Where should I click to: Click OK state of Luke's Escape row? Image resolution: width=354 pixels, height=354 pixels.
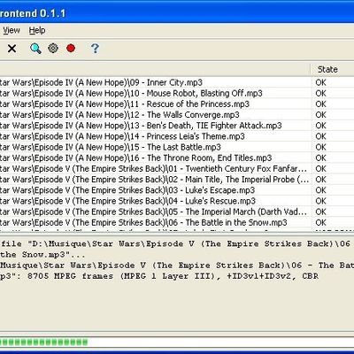(x=320, y=190)
